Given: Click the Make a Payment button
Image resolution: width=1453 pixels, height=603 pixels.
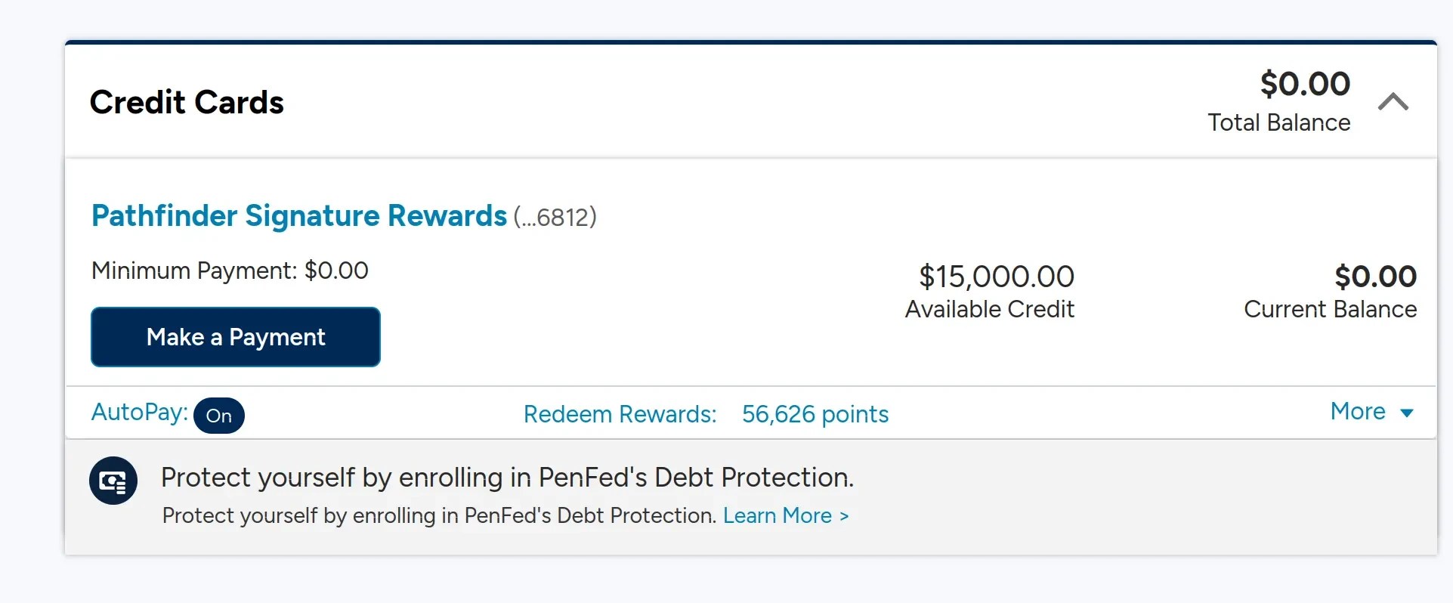Looking at the screenshot, I should (236, 337).
